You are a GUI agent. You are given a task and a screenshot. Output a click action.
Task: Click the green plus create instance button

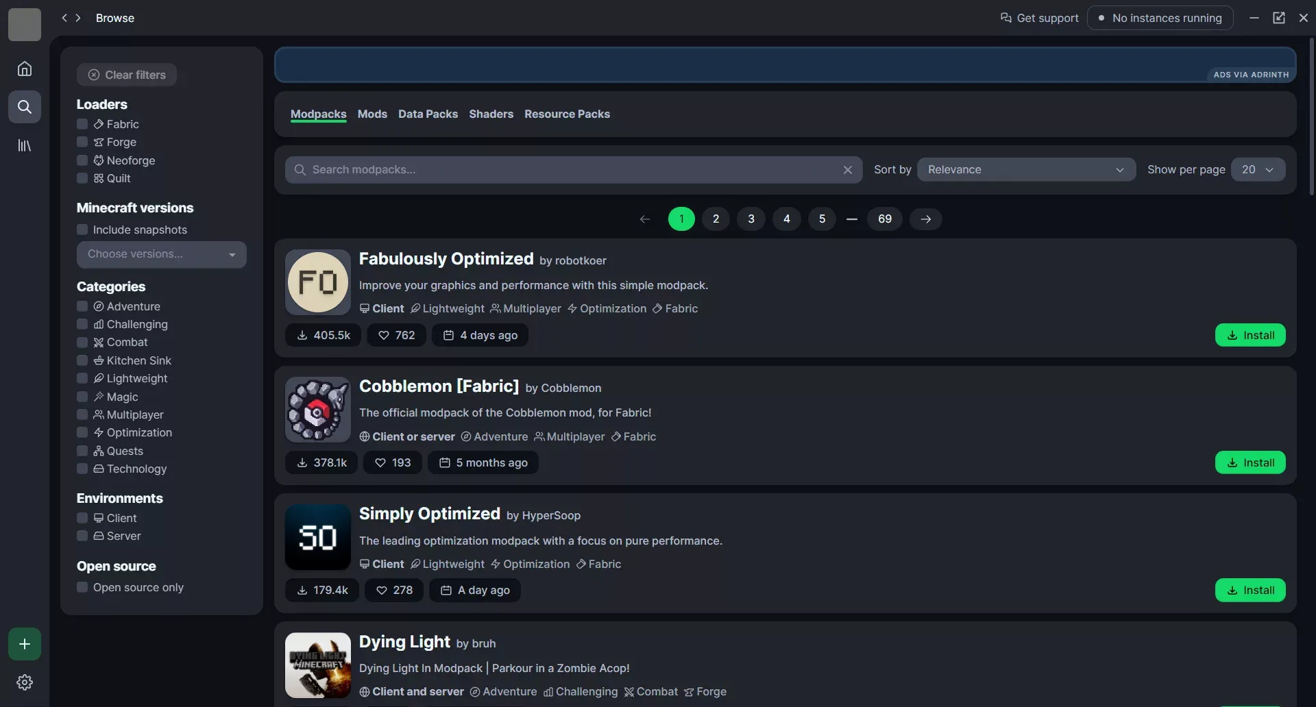point(25,644)
